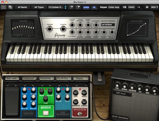Toggle the COMP pedal footswitch
This screenshot has height=121, width=159.
point(29,113)
